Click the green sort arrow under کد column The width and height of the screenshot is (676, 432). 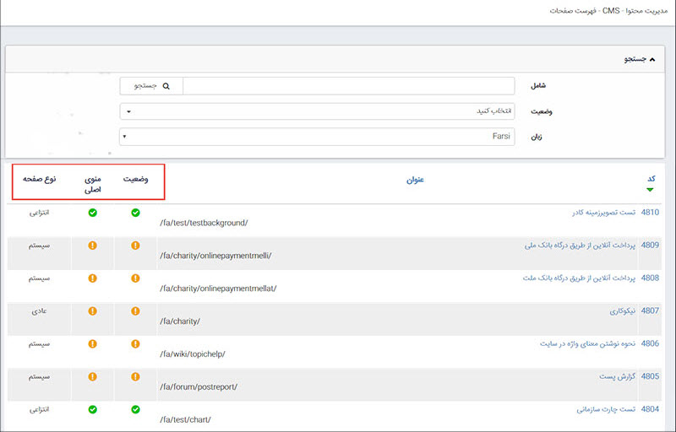650,190
